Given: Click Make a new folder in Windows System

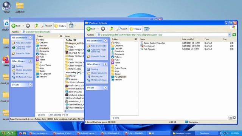Looking at the screenshot, I should 98,46.
